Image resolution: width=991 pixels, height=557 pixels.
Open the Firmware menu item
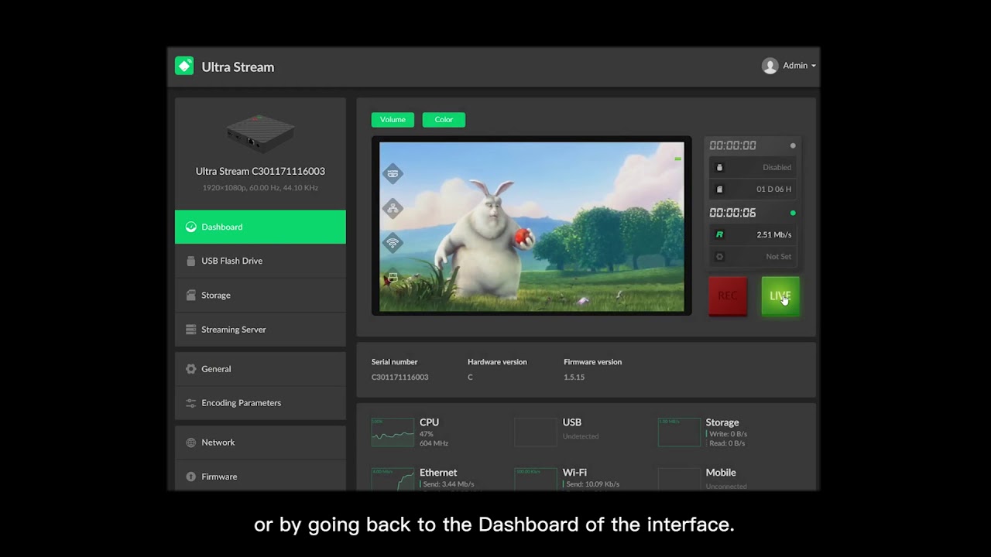click(x=260, y=477)
